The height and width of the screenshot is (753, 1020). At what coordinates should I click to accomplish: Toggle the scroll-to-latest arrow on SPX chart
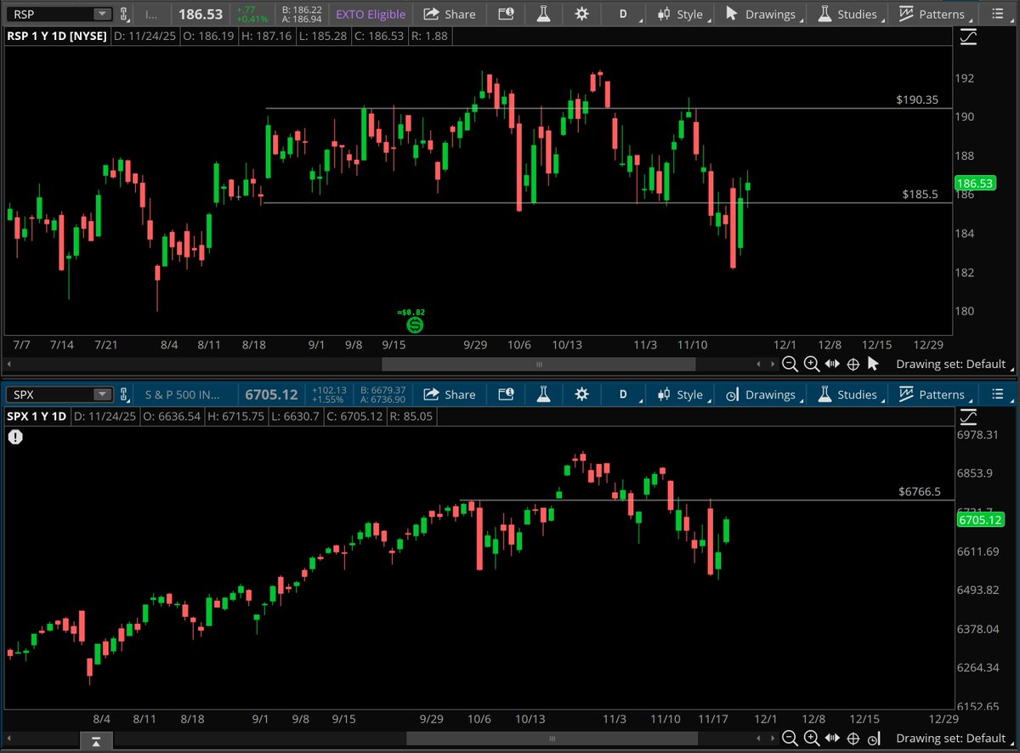tap(96, 740)
